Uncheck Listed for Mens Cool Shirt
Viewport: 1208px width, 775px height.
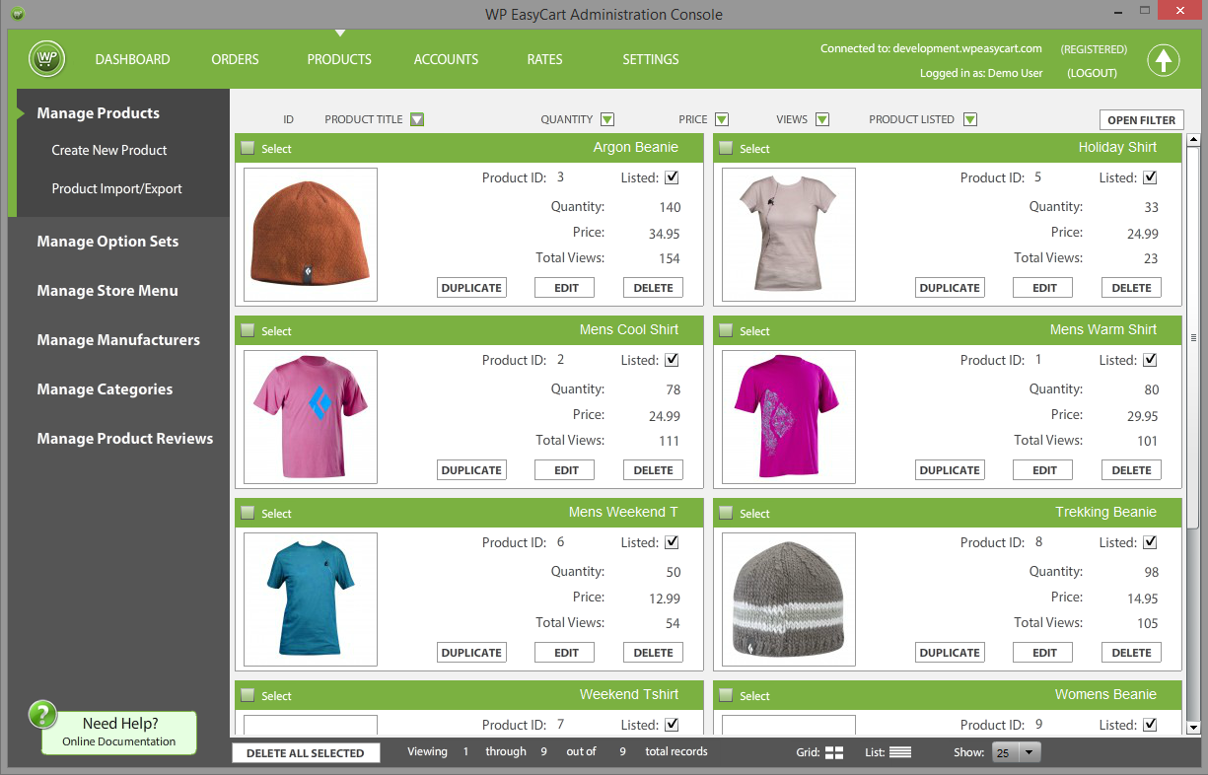tap(672, 360)
